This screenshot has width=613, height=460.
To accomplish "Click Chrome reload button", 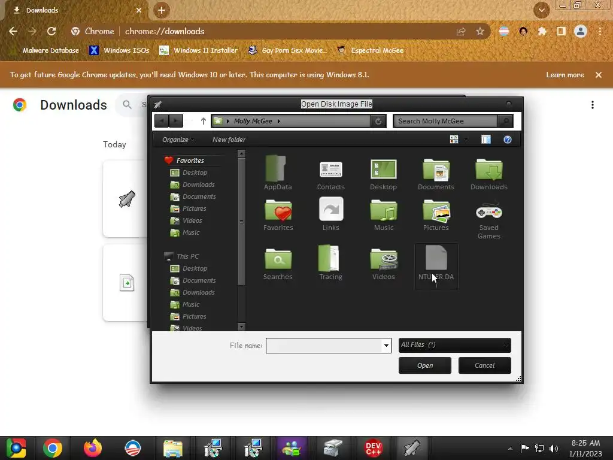I will tap(51, 31).
